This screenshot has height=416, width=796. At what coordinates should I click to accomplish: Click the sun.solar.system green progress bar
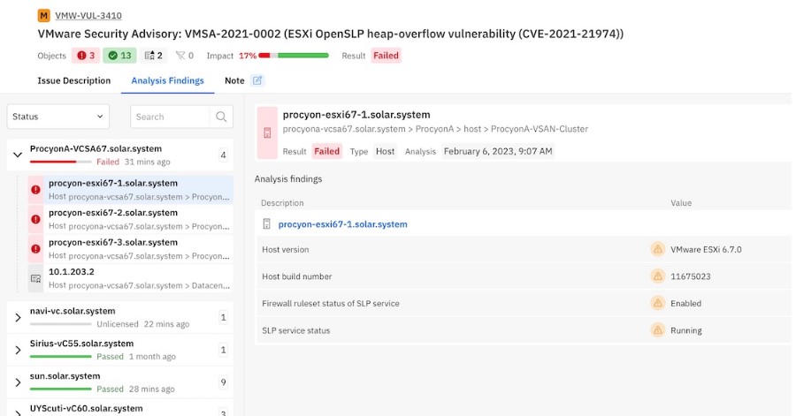(x=60, y=389)
